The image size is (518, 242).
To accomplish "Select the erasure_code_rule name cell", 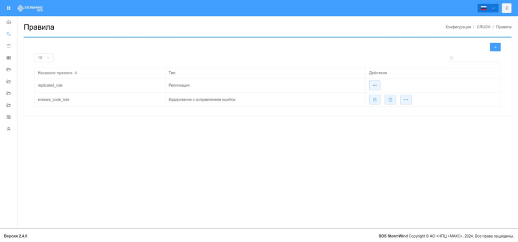I will click(x=100, y=99).
